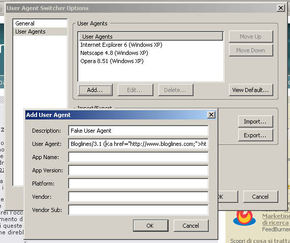Select Internet Explorer 6 (Windows XP) entry
290x243 pixels.
click(150, 45)
